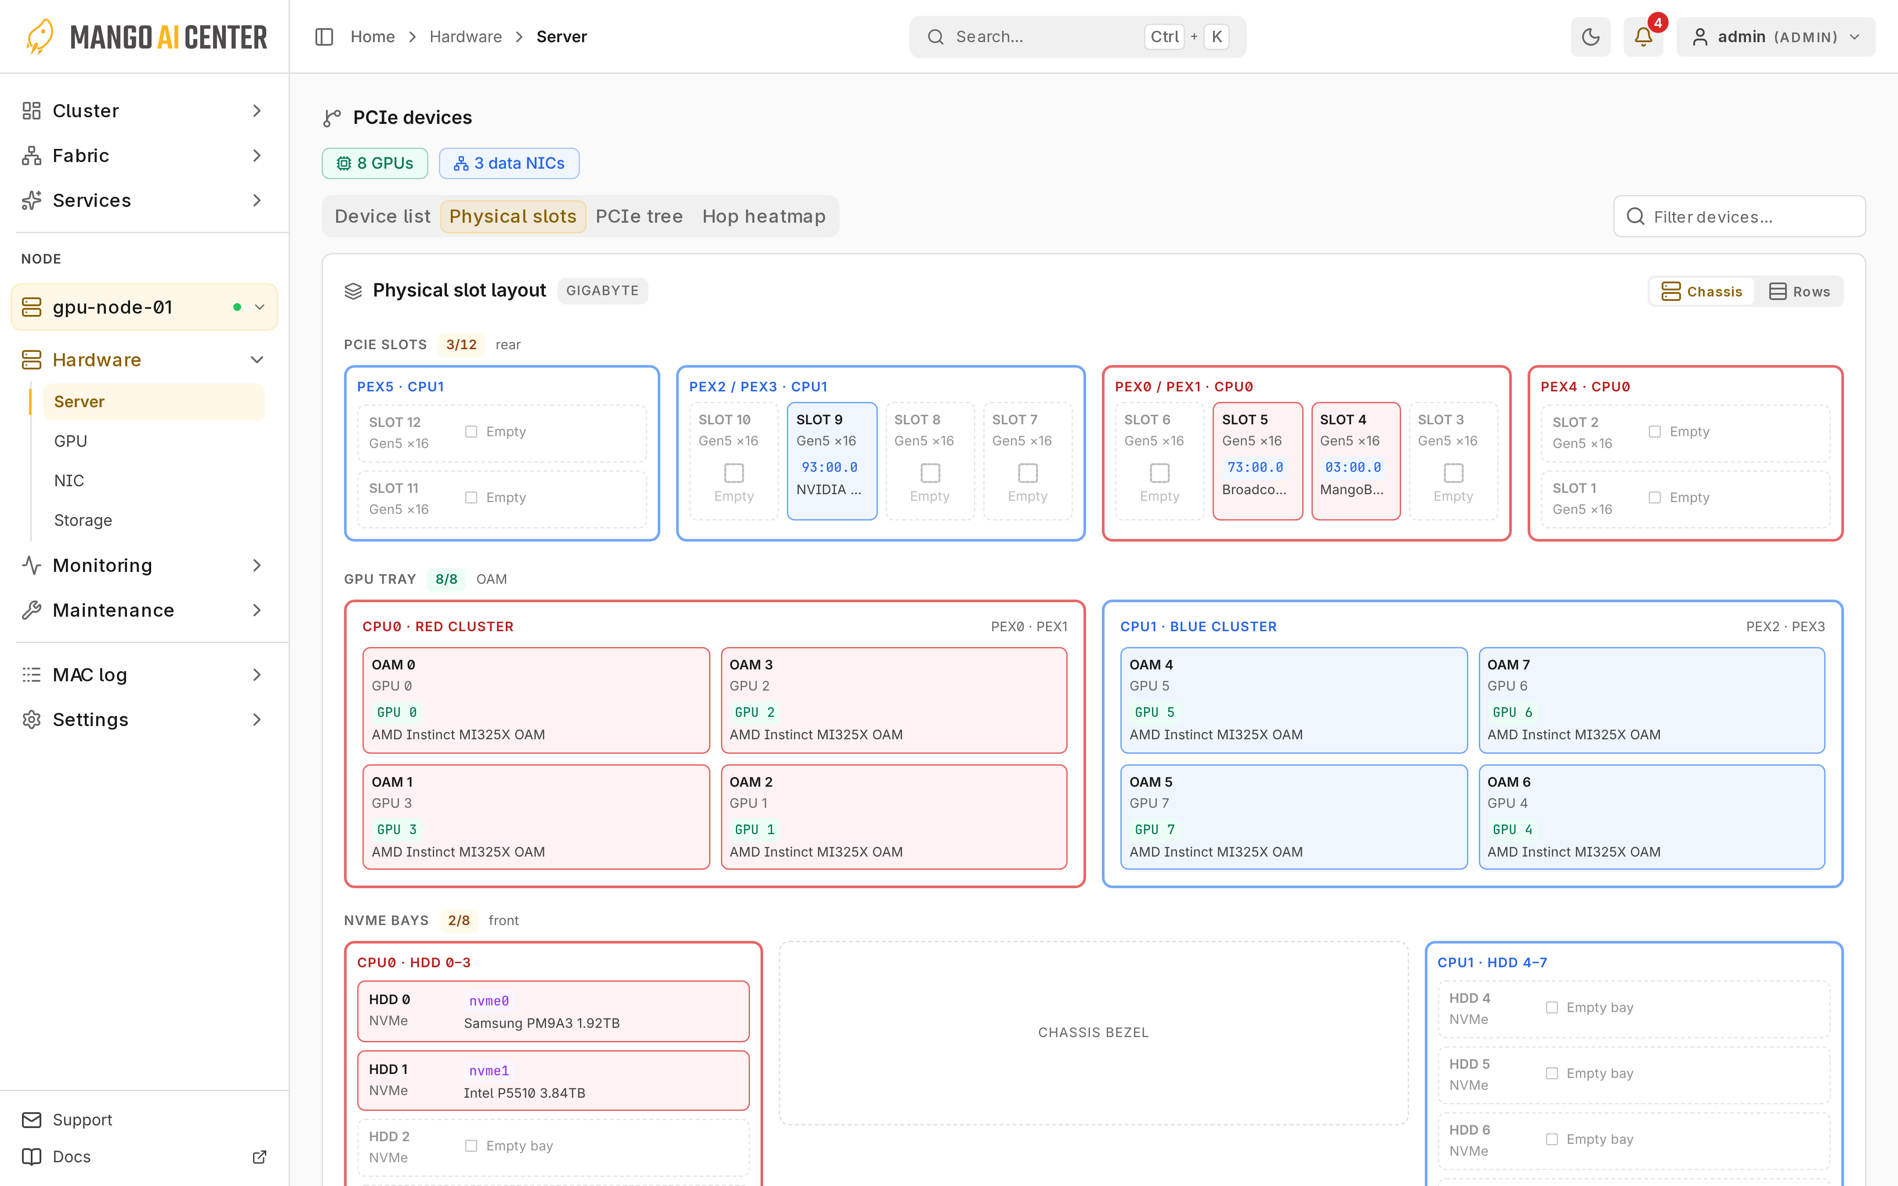Switch to the PCIe tree tab

point(639,217)
